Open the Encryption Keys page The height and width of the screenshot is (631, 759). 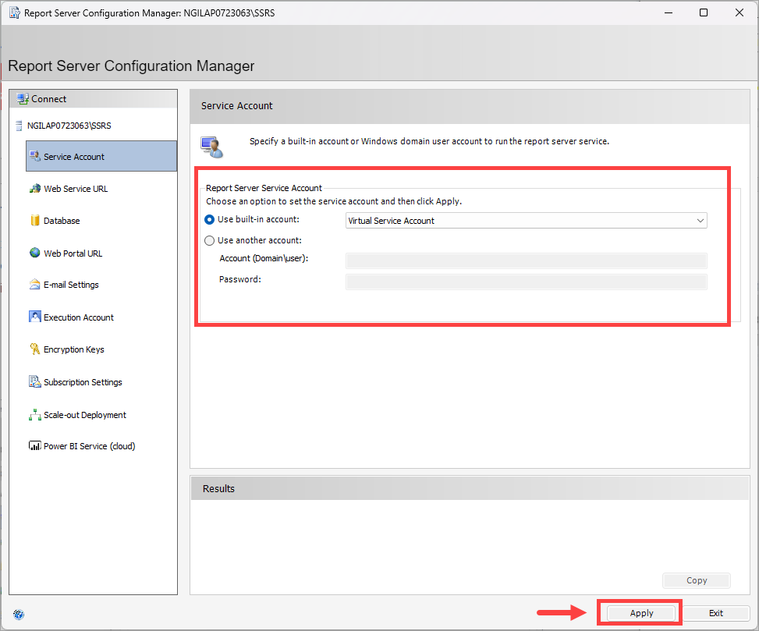click(73, 349)
